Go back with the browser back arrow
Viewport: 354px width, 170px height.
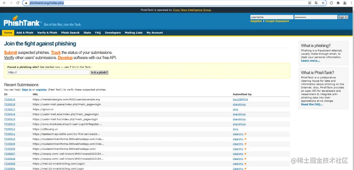click(x=4, y=3)
